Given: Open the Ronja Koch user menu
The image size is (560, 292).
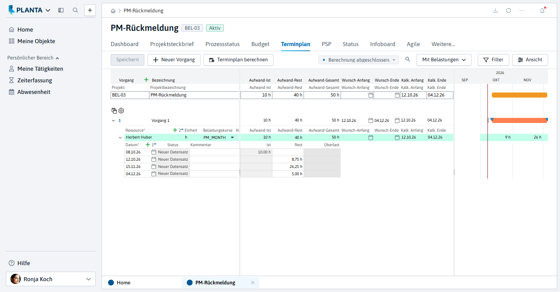Looking at the screenshot, I should [51, 279].
